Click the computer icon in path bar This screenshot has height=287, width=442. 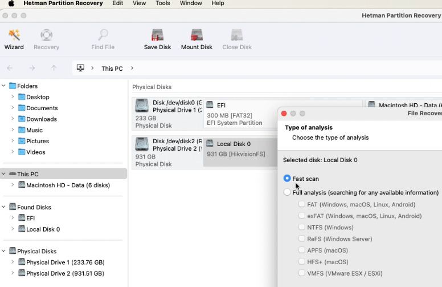[x=80, y=68]
